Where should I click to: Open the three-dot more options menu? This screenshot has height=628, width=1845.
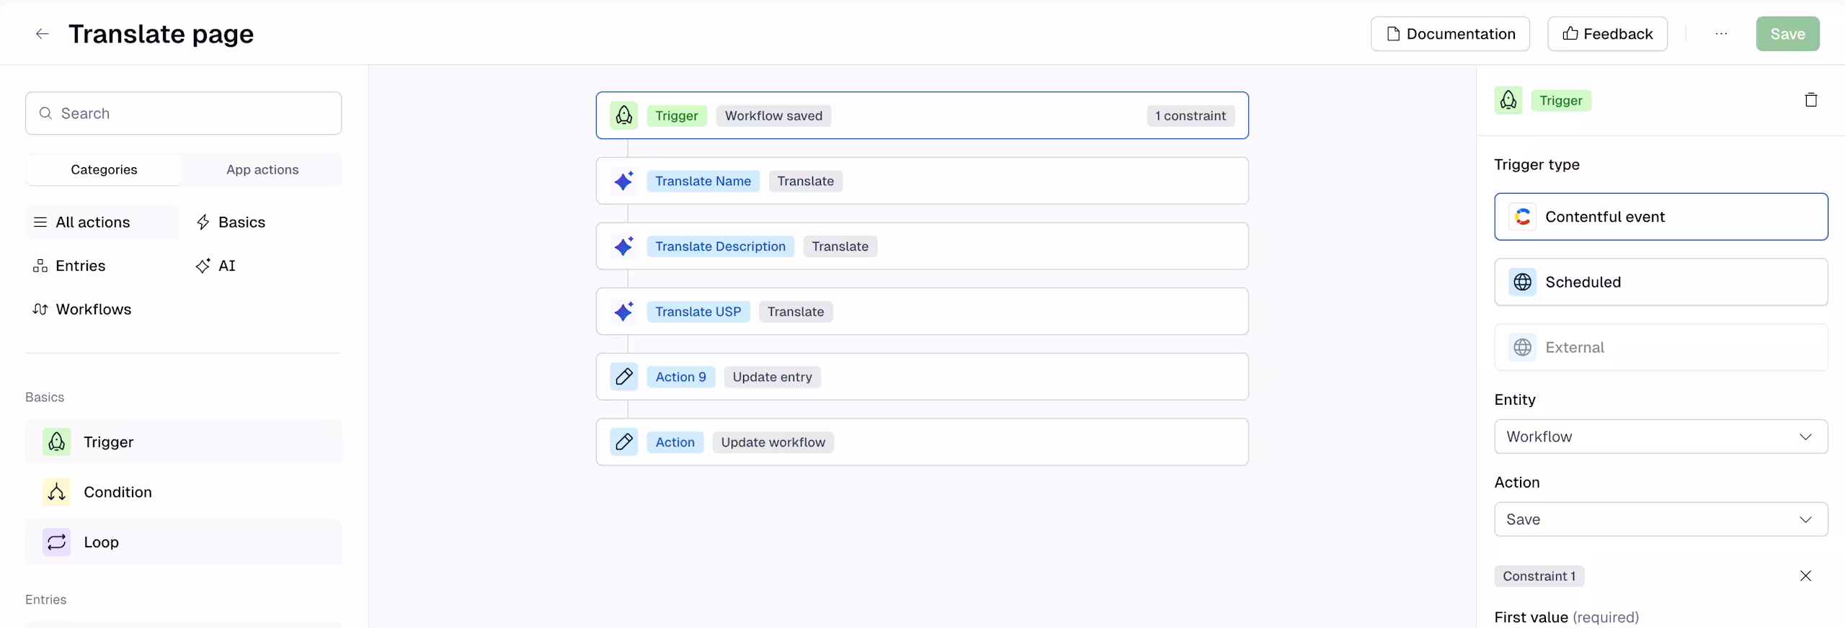point(1721,34)
